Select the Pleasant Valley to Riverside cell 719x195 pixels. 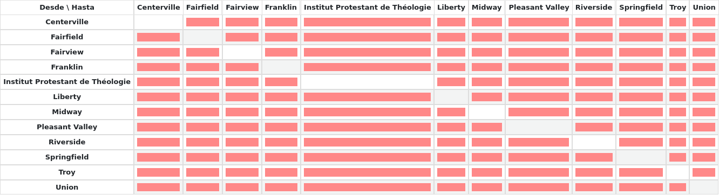tap(594, 127)
